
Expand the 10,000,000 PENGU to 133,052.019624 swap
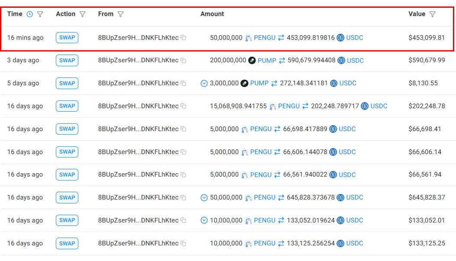pos(204,221)
